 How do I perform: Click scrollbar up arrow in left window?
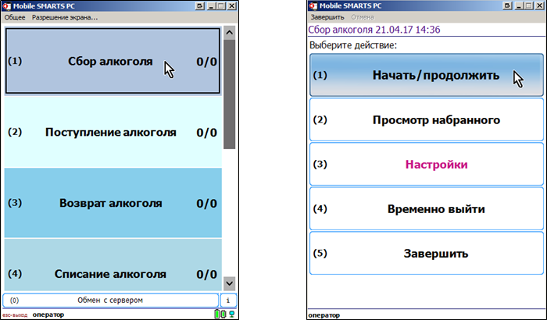tap(229, 33)
